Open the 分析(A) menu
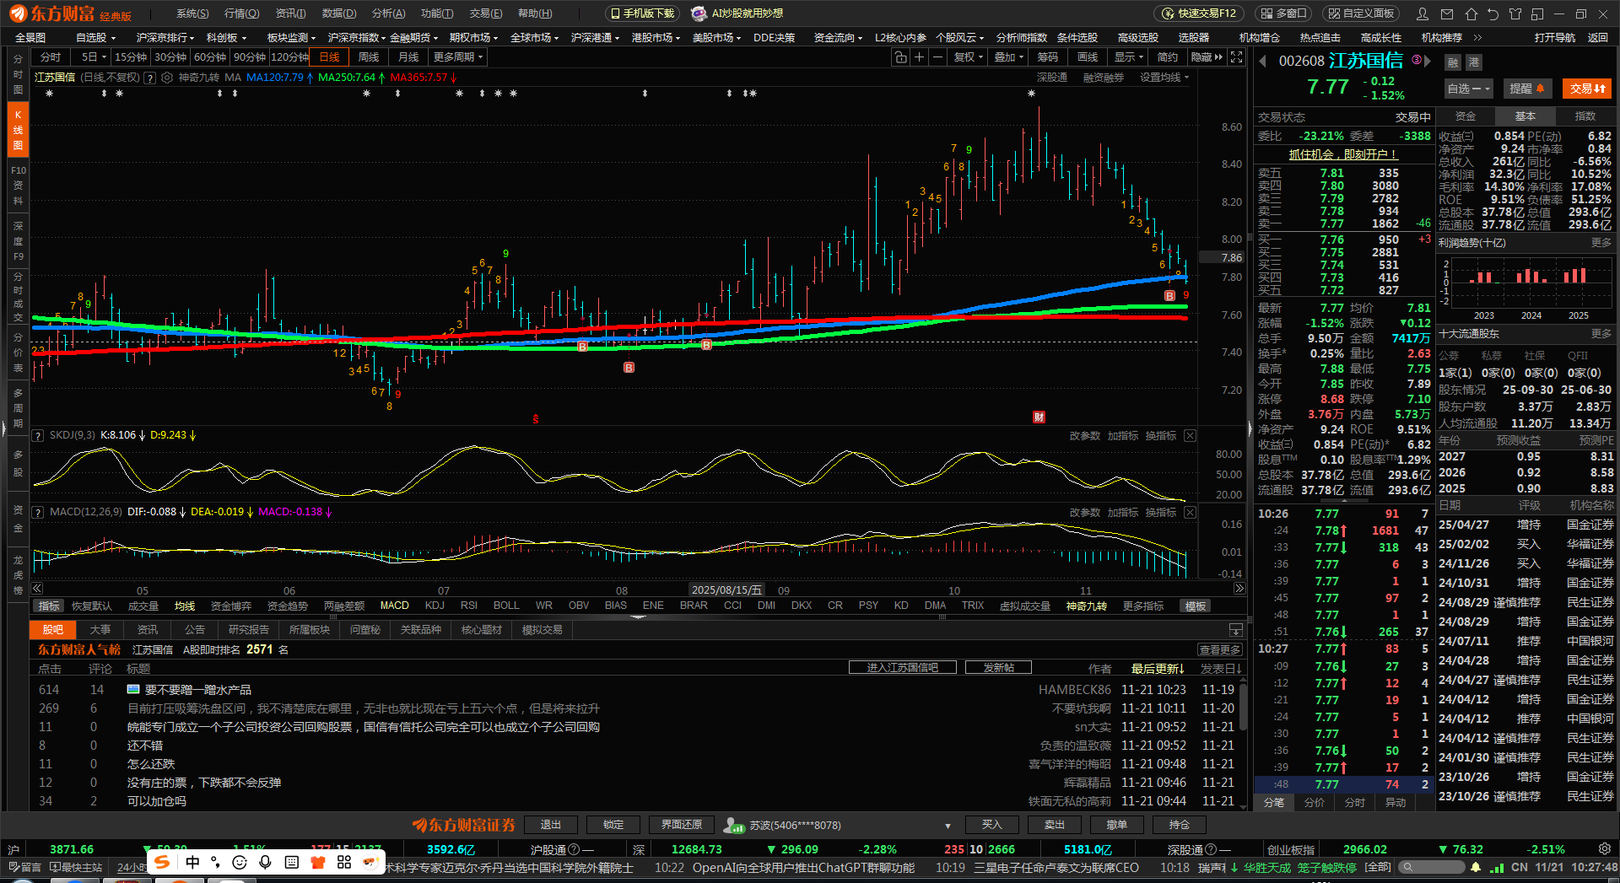The image size is (1620, 883). pyautogui.click(x=388, y=13)
